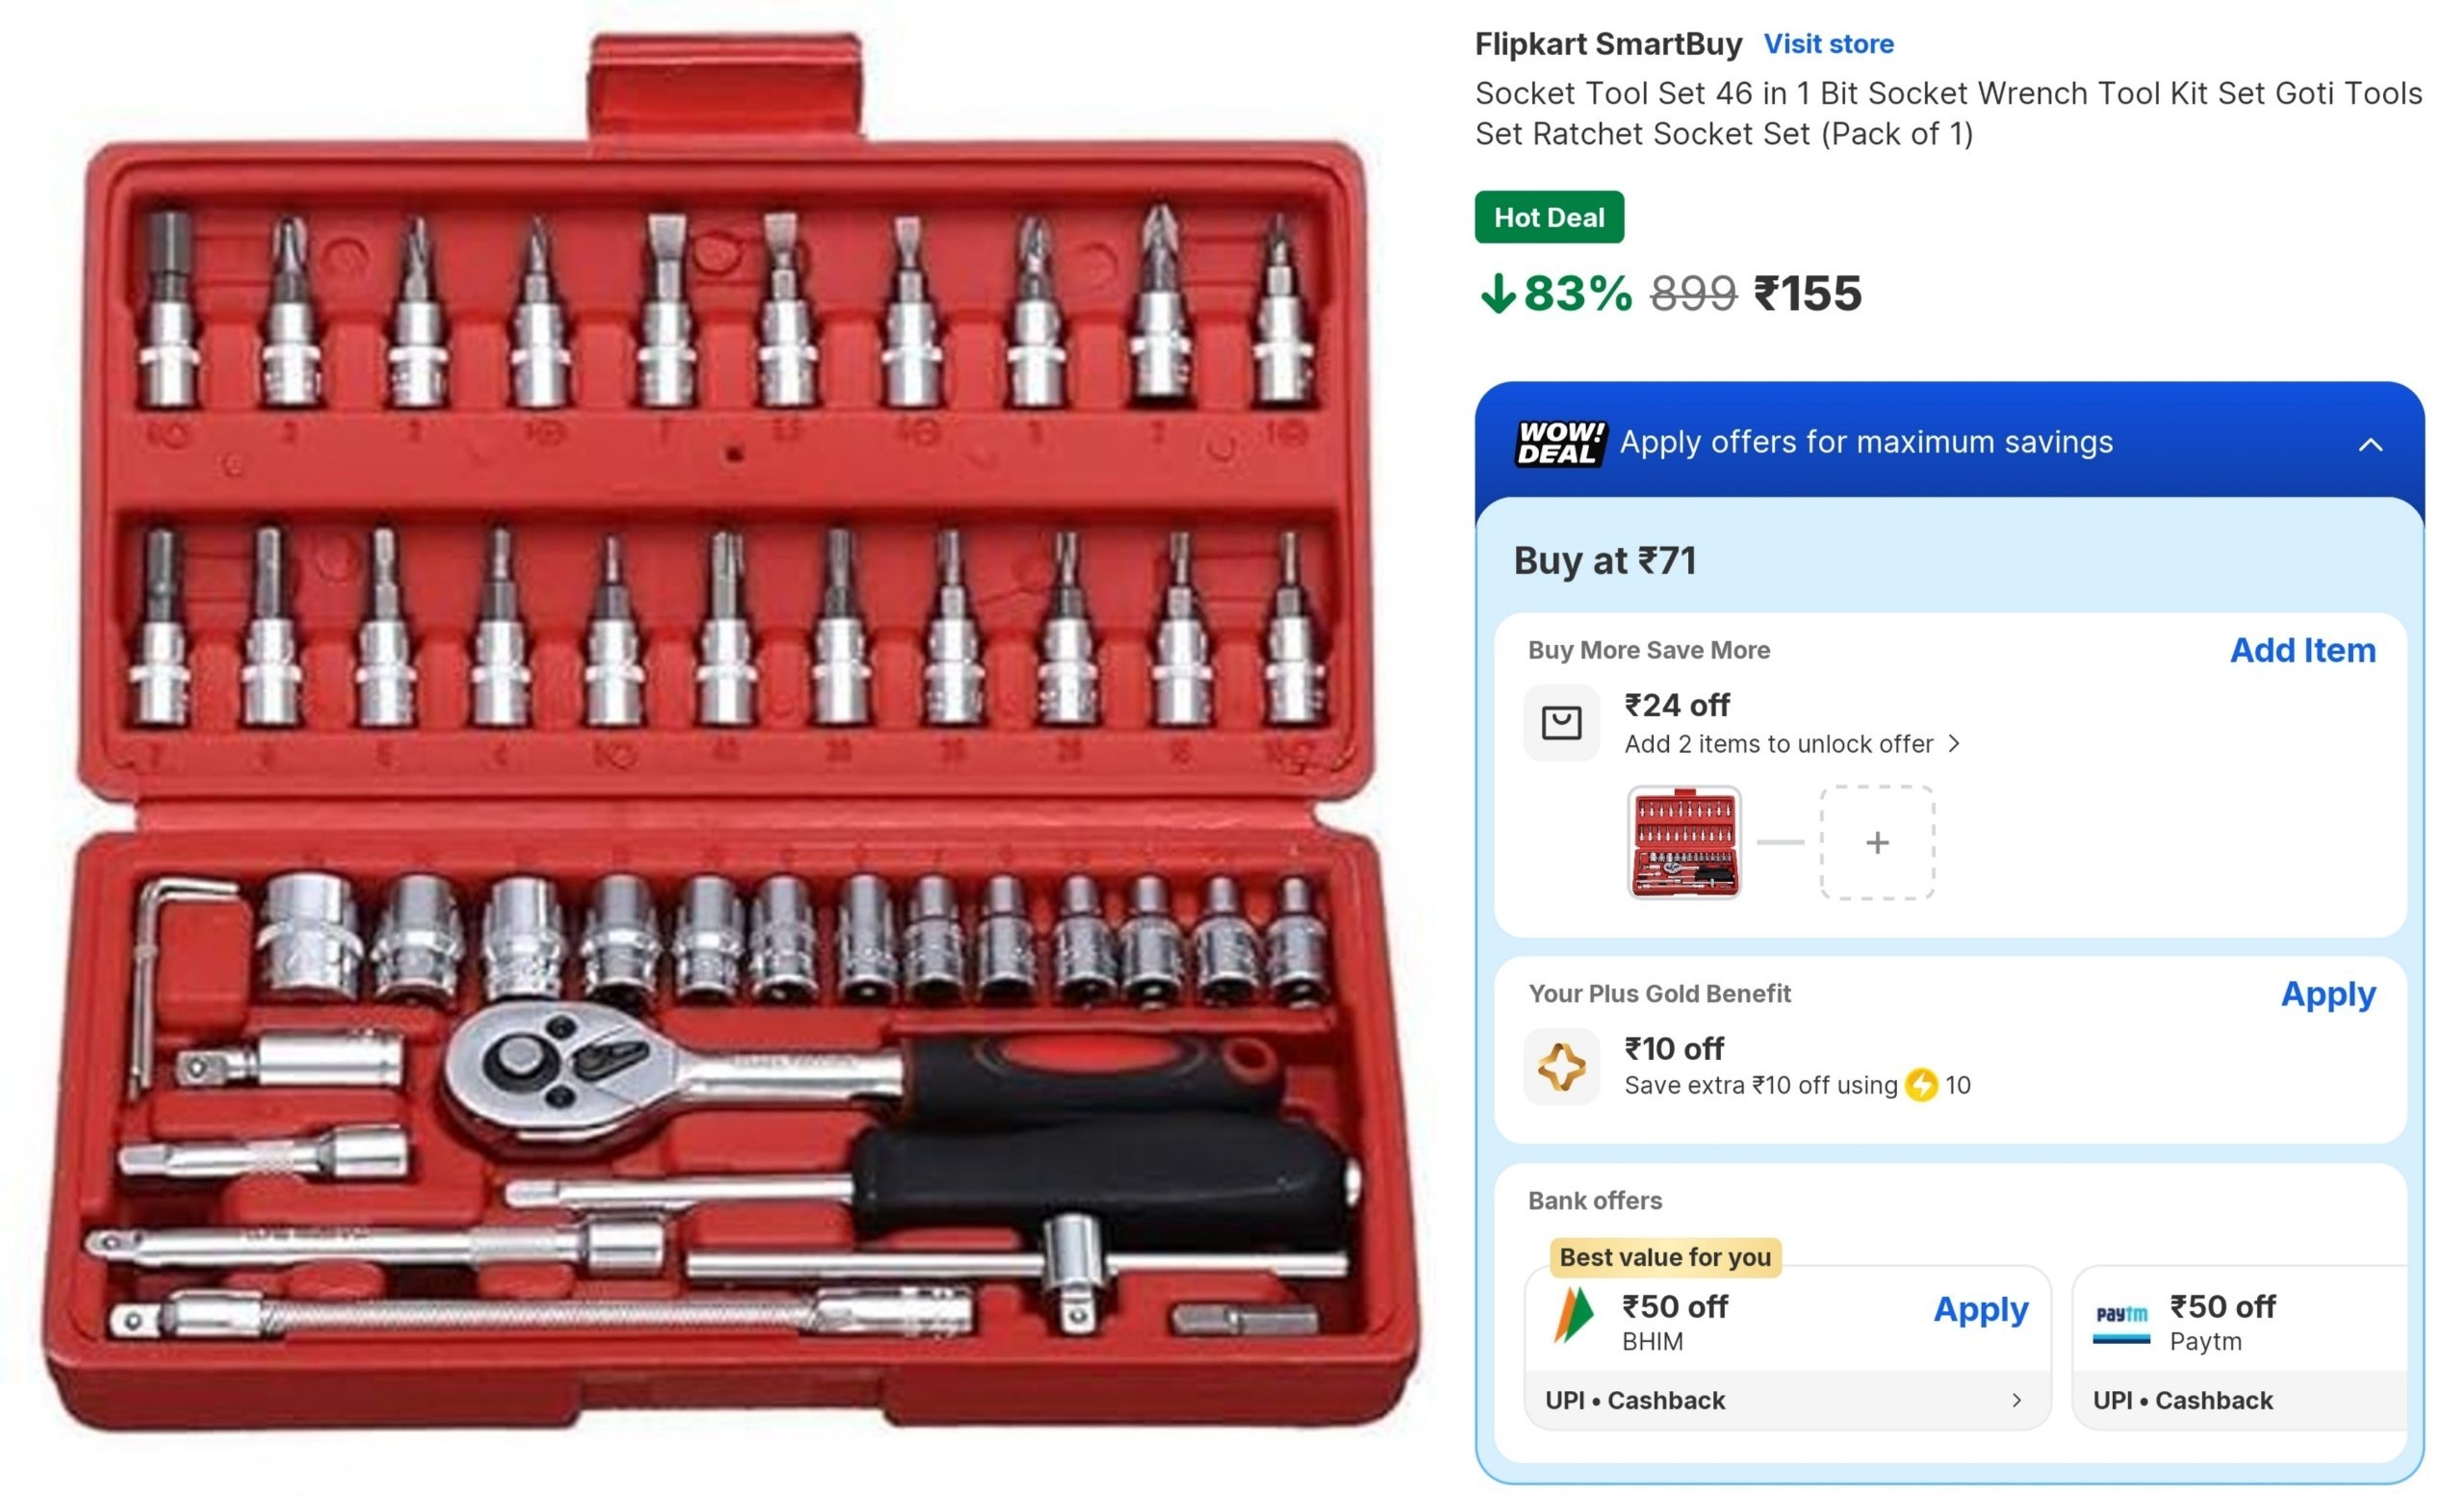2464x1496 pixels.
Task: Select the Paytm ₹50 off offer card
Action: point(2239,1347)
